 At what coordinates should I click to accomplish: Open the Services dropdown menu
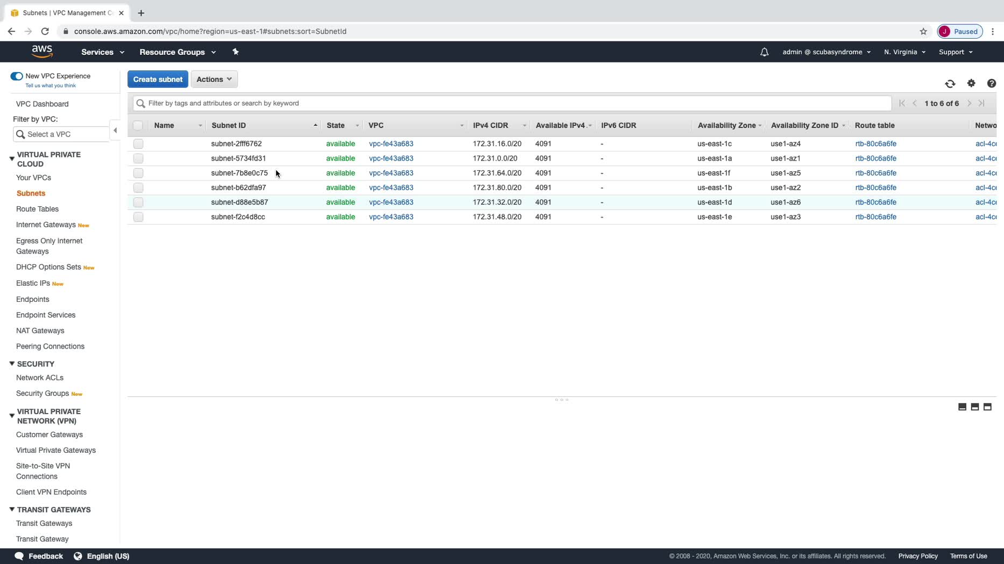click(103, 52)
